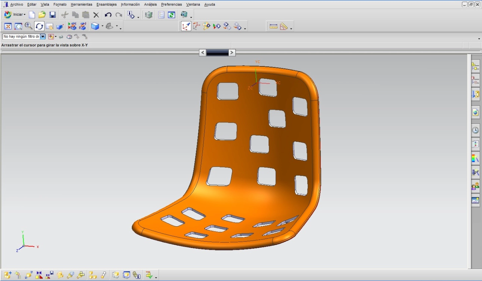Toggle the Pan hand view mode
The width and height of the screenshot is (482, 281).
(x=50, y=26)
